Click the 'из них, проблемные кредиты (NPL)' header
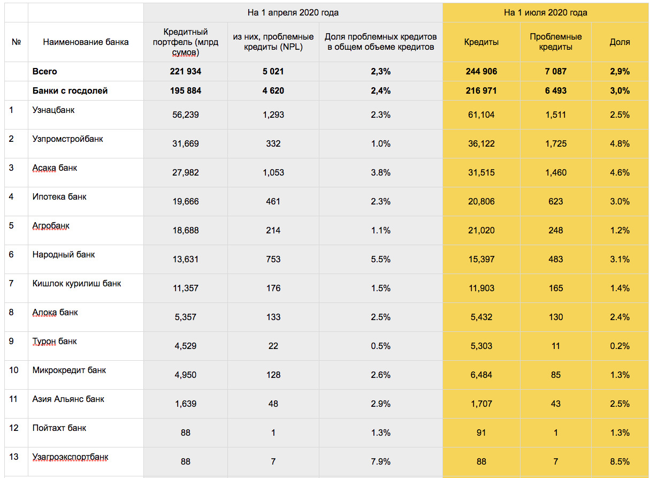The image size is (650, 478). pos(273,42)
